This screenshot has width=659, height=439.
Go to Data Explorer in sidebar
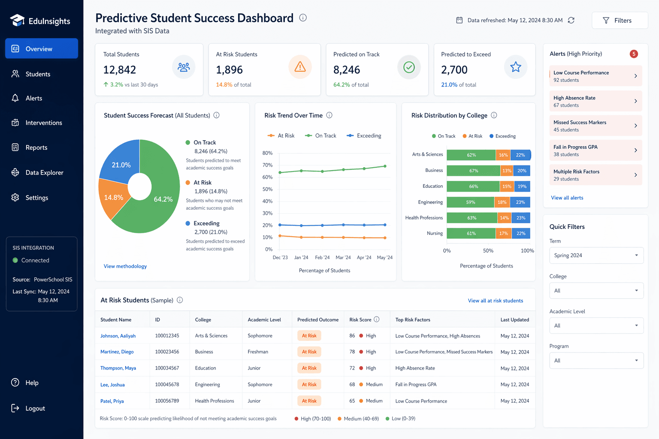[44, 173]
